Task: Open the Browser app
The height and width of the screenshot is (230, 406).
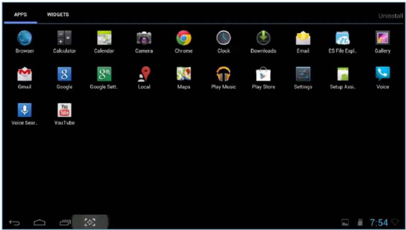Action: (x=25, y=42)
